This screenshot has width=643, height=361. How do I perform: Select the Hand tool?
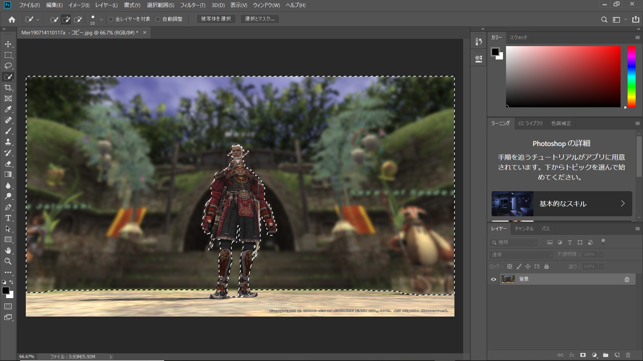click(8, 250)
